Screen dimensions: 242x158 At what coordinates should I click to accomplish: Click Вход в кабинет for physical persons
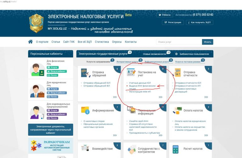[x=57, y=71]
